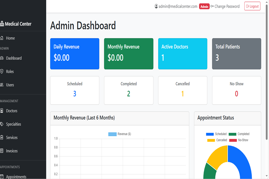Image resolution: width=269 pixels, height=179 pixels.
Task: Click the Invoices receipt icon
Action: point(2,151)
